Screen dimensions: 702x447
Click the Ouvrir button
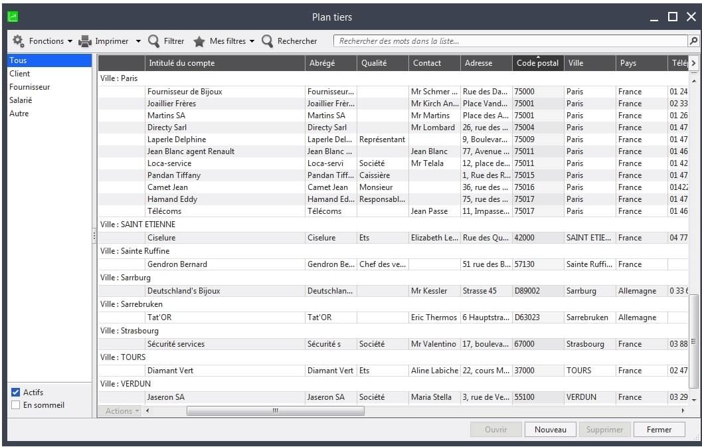click(x=495, y=430)
